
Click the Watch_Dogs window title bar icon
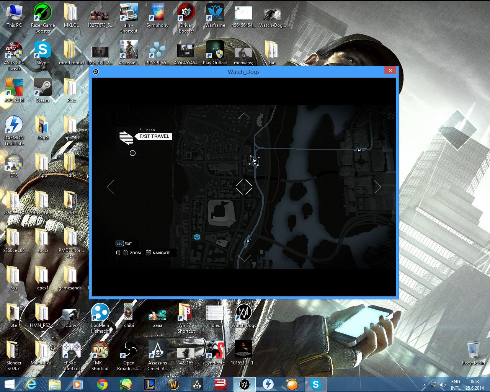point(96,72)
